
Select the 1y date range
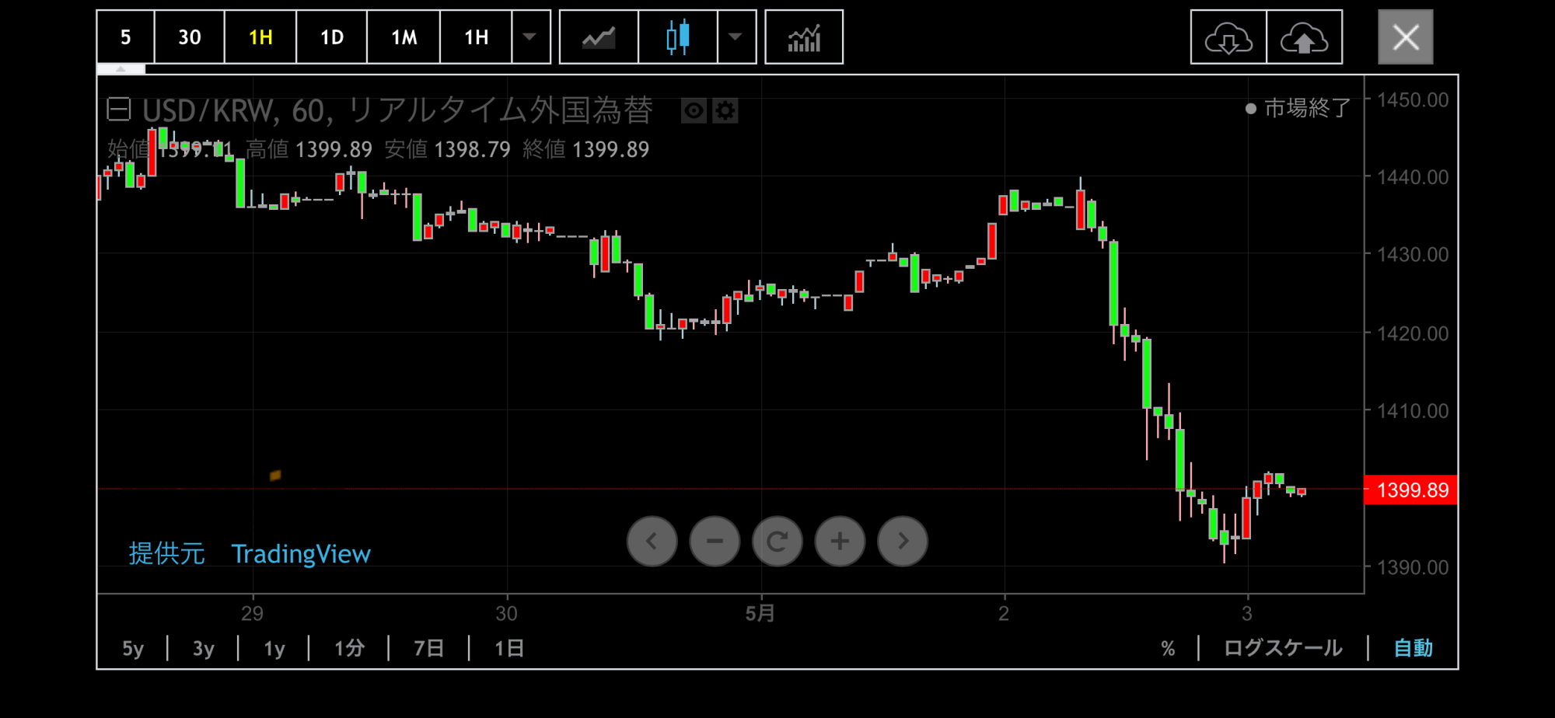pyautogui.click(x=274, y=648)
